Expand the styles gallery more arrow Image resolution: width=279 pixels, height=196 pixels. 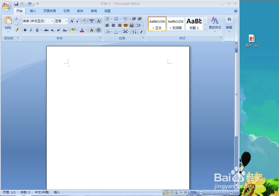point(206,29)
